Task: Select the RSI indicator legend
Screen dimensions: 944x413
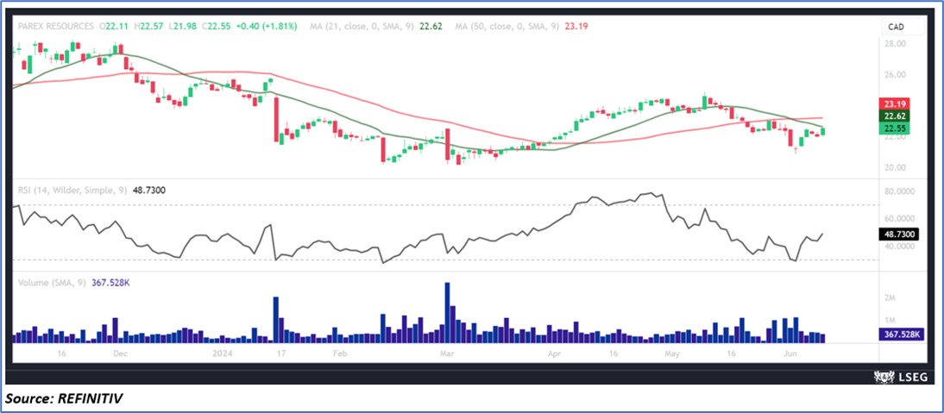Action: coord(72,190)
